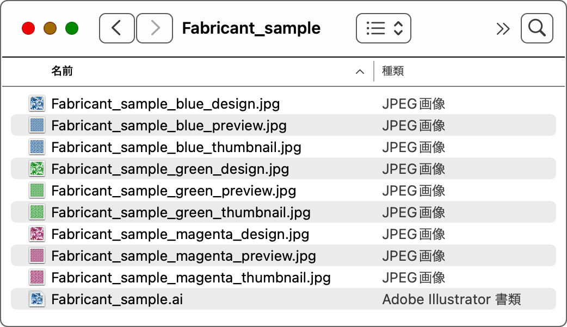Toggle sort direction arrow in name column
Viewport: 567px width, 327px height.
pos(360,72)
